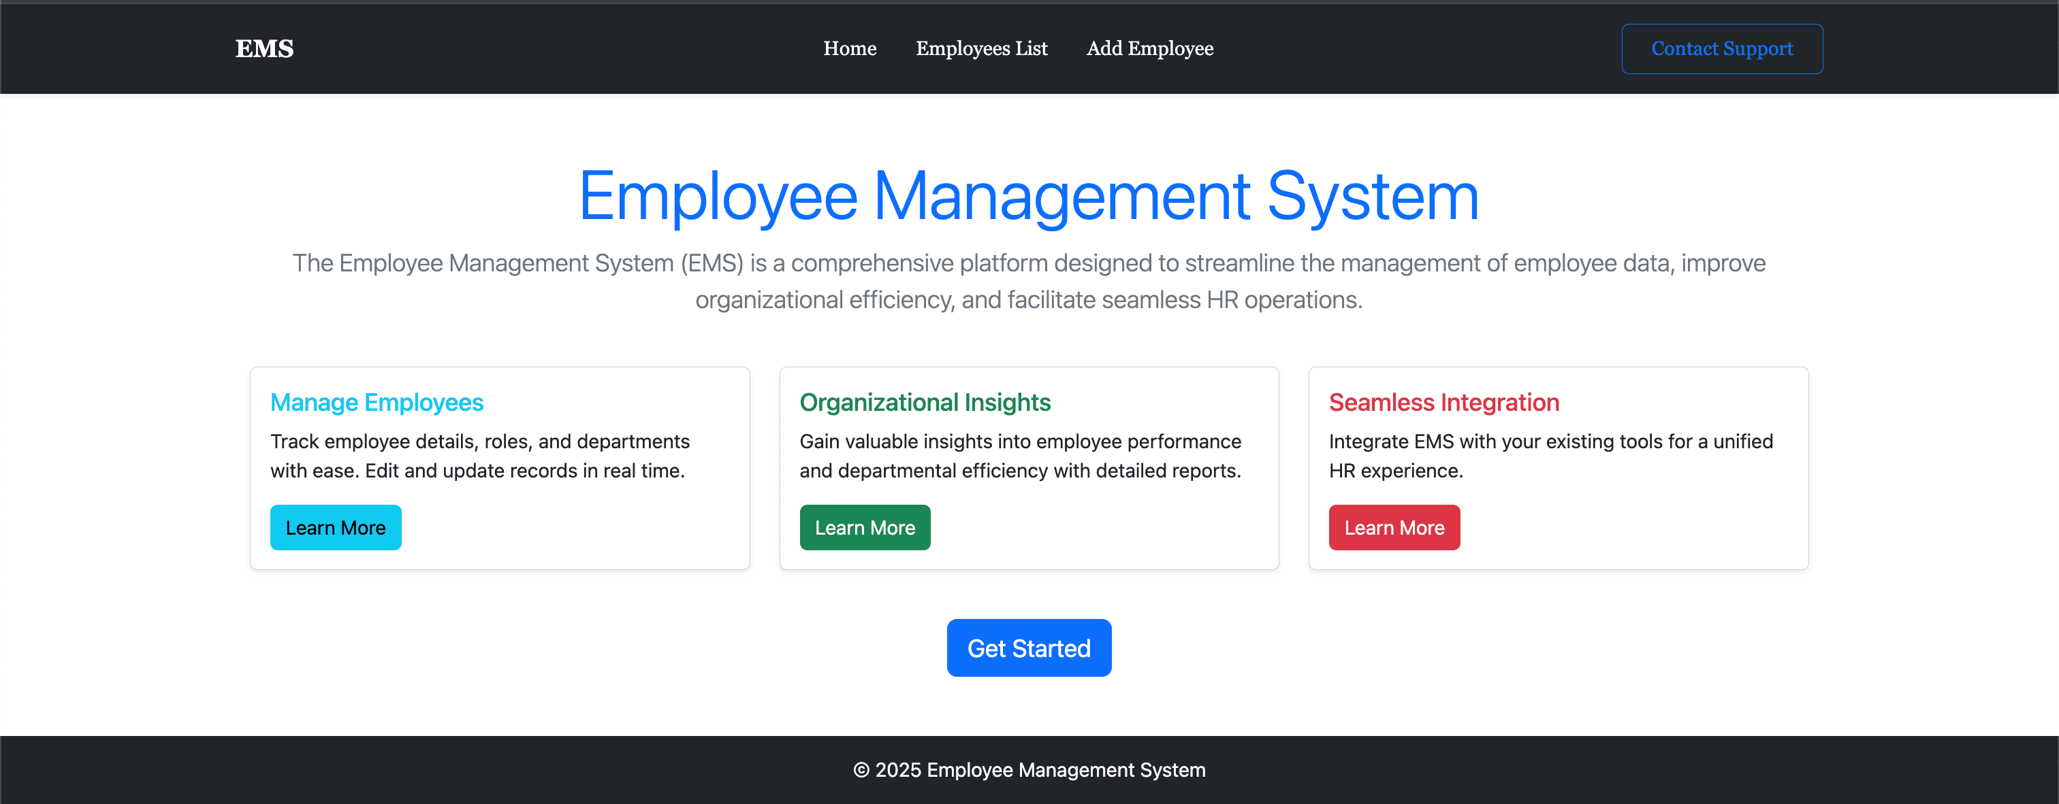Click the Seamless Integration card description text
This screenshot has width=2059, height=804.
tap(1550, 456)
